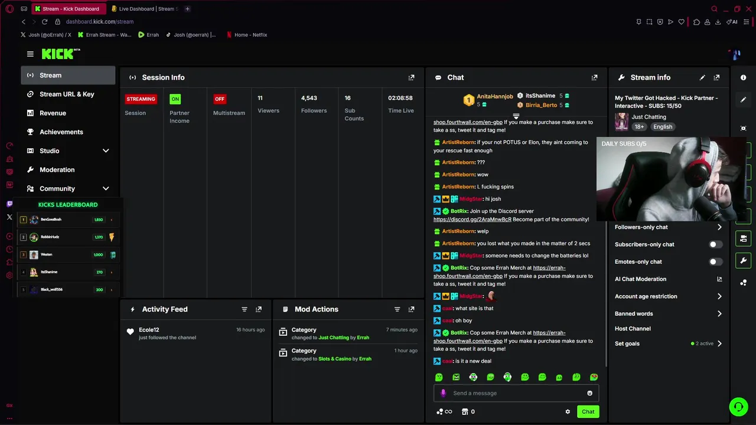Click AnitaHannjob in top gifters
Image resolution: width=756 pixels, height=425 pixels.
tap(495, 97)
